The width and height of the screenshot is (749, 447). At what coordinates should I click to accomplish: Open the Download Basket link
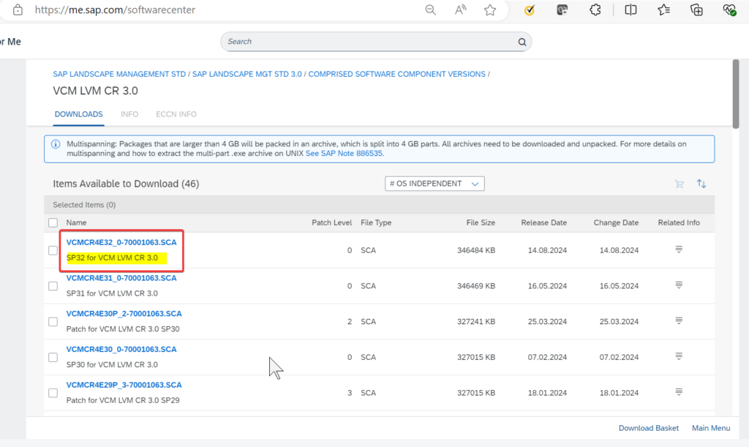(x=649, y=428)
